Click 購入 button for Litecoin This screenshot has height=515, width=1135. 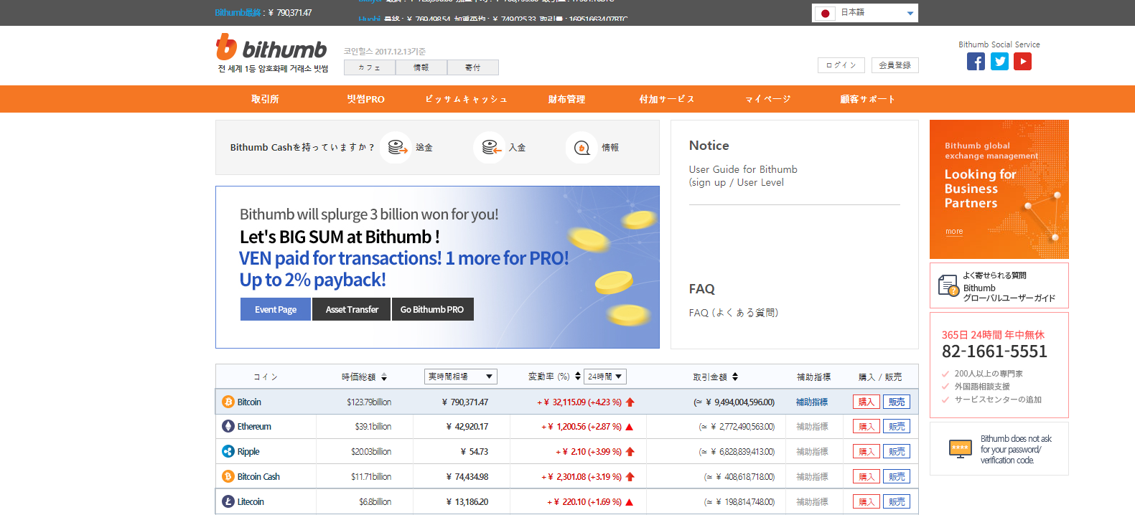coord(867,501)
